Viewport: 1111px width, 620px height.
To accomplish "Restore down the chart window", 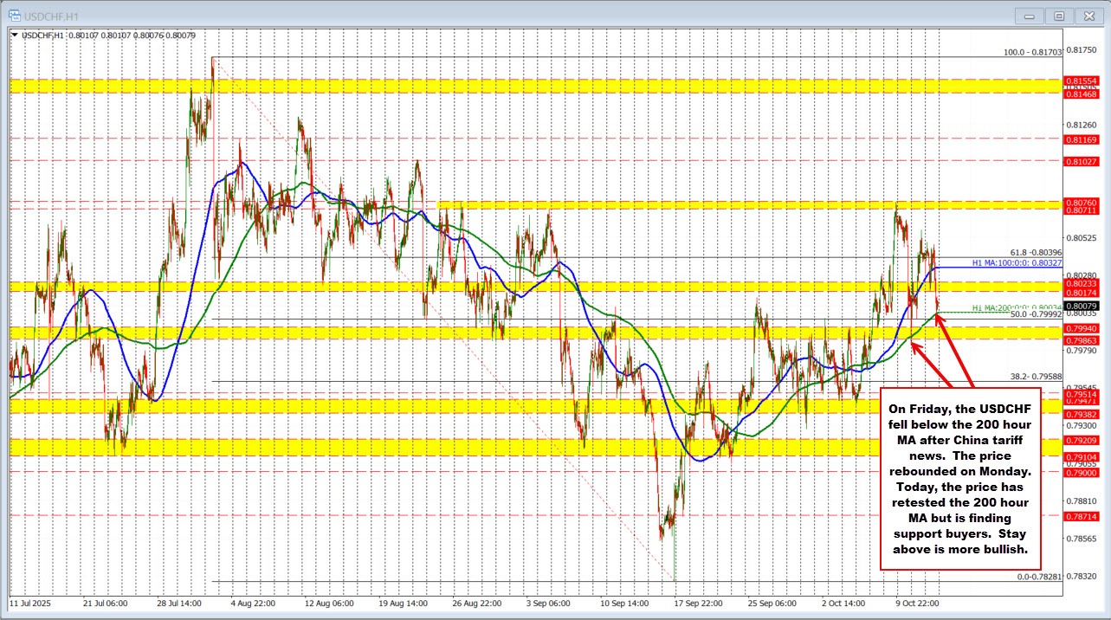I will [x=1057, y=15].
